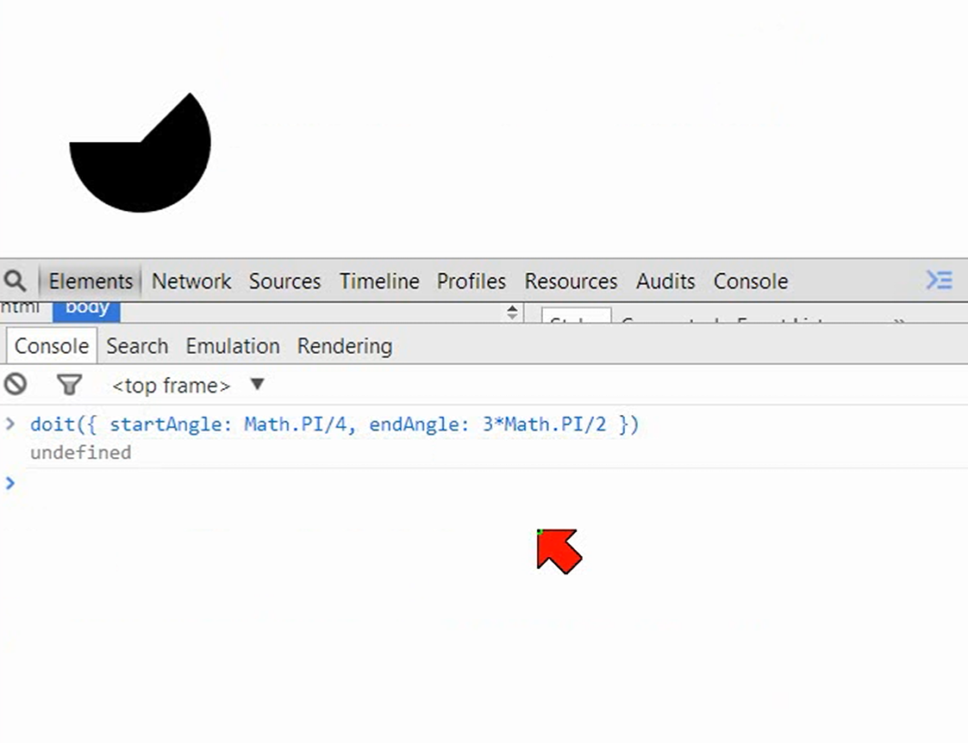Open the Elements panel tab
The height and width of the screenshot is (743, 968).
(91, 282)
